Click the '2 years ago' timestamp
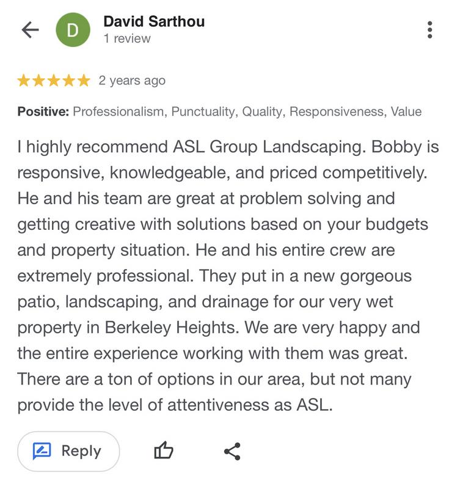 pos(132,81)
